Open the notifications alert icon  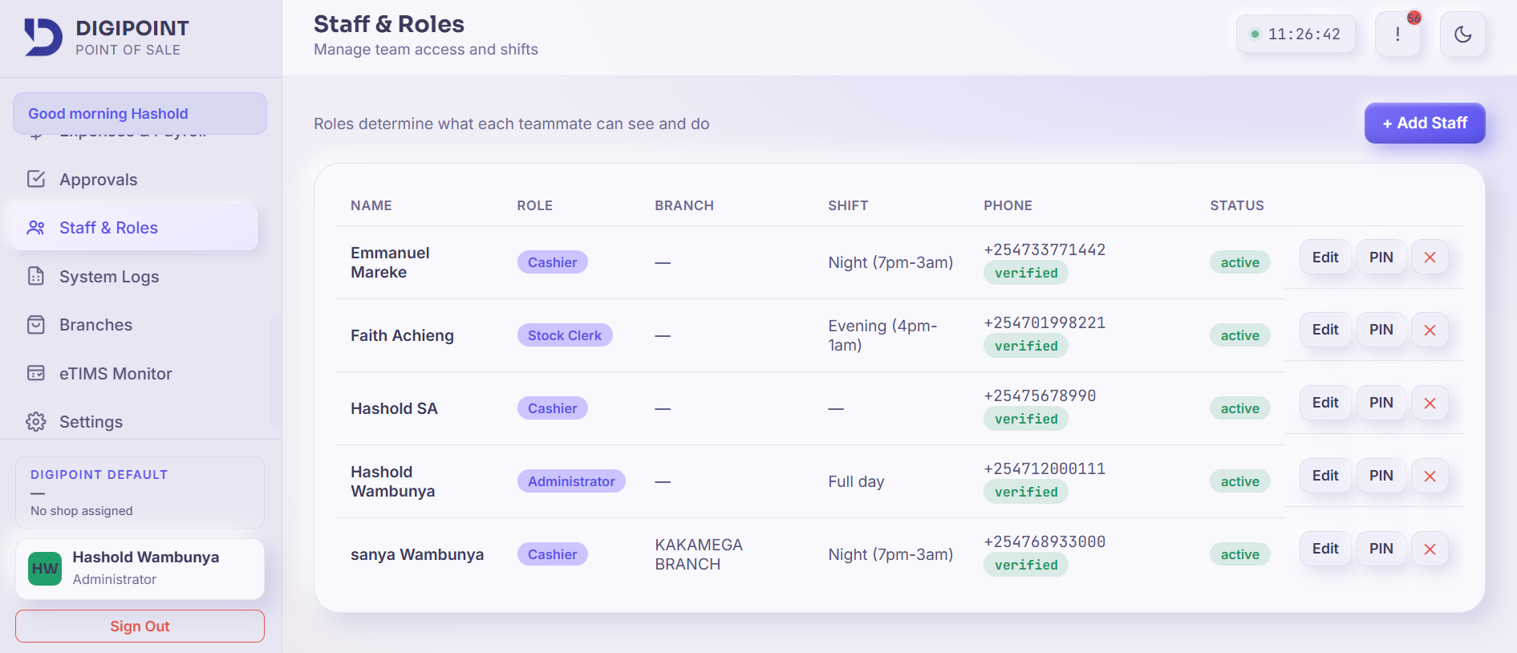pos(1397,34)
